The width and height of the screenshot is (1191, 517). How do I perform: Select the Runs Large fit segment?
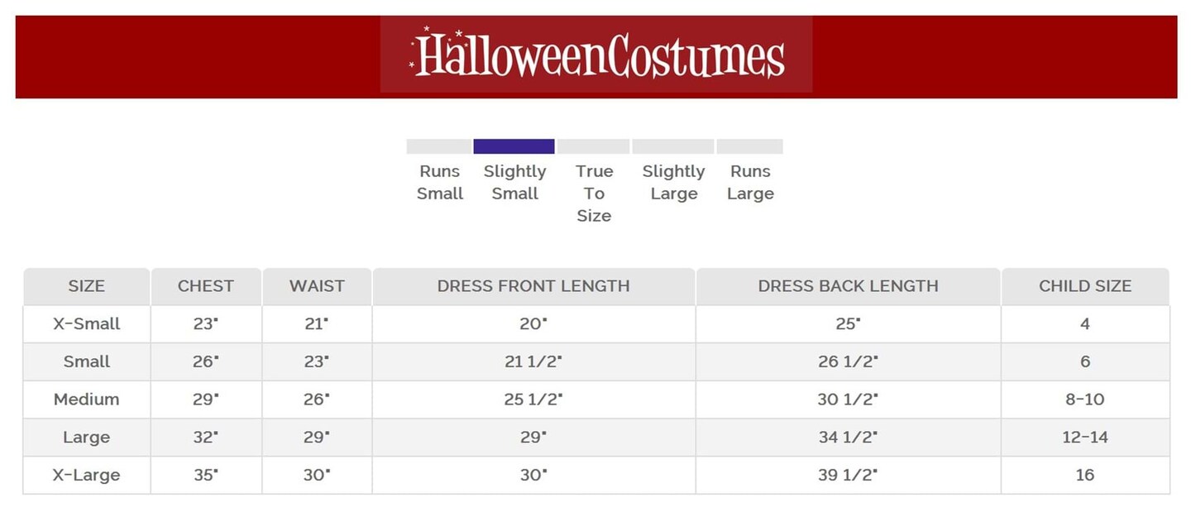(749, 146)
